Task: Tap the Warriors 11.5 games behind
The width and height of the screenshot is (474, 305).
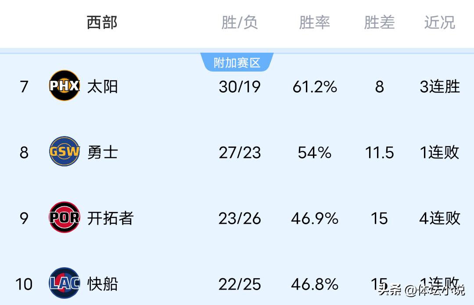Action: tap(379, 152)
